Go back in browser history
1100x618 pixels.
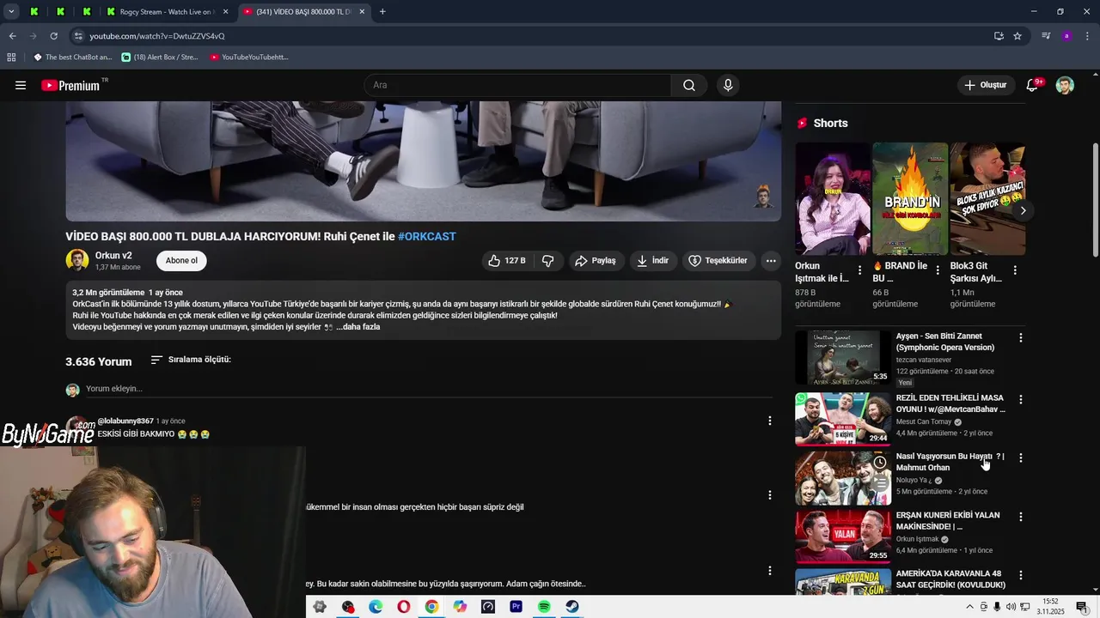12,36
